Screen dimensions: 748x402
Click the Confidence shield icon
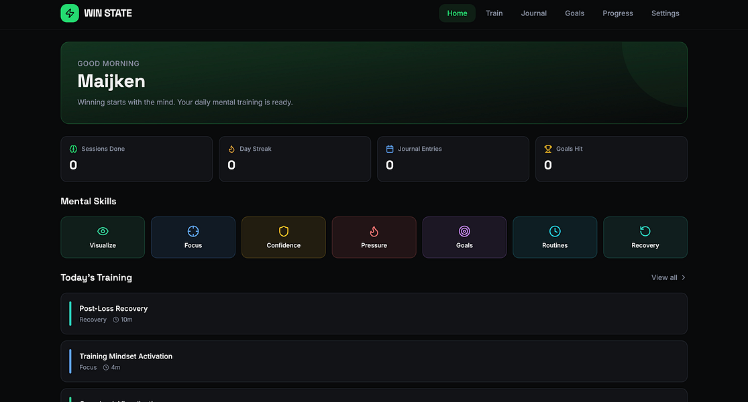pos(284,231)
